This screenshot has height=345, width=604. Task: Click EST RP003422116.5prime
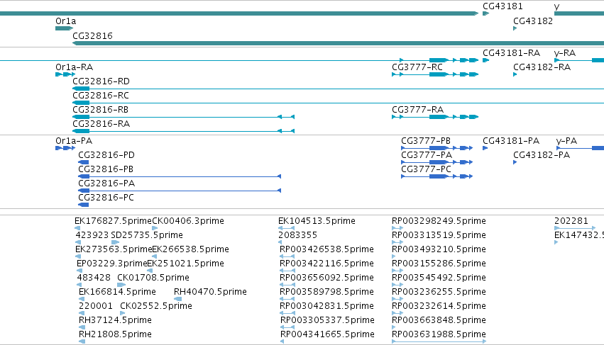tap(326, 264)
